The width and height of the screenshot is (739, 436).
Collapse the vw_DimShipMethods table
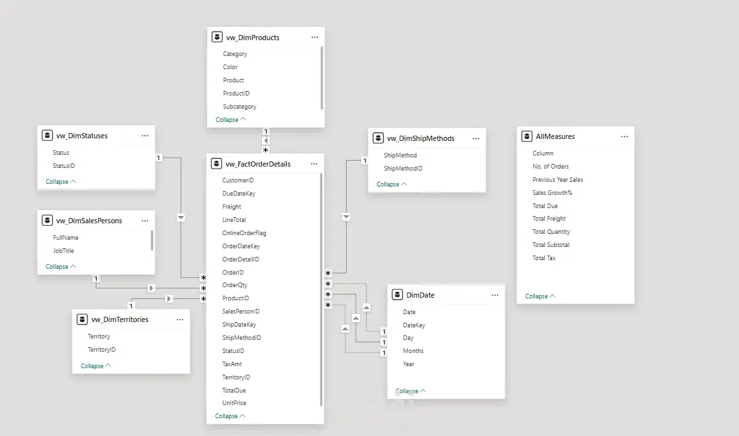pyautogui.click(x=392, y=184)
